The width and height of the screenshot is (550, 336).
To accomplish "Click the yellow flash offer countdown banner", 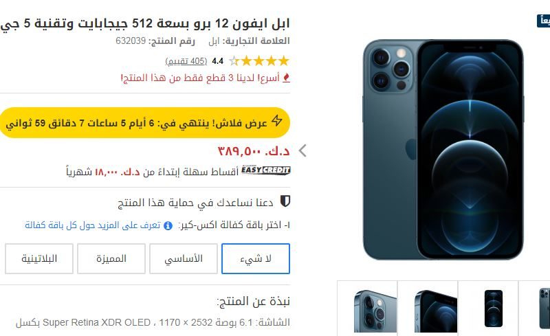I will [145, 123].
